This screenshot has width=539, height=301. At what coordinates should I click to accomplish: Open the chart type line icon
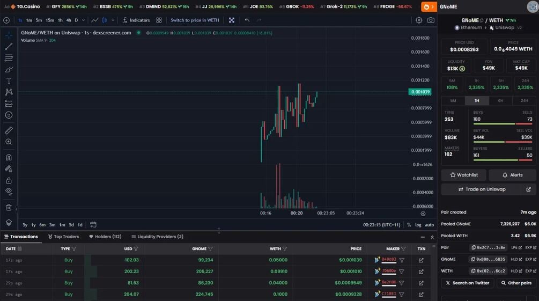pyautogui.click(x=94, y=20)
